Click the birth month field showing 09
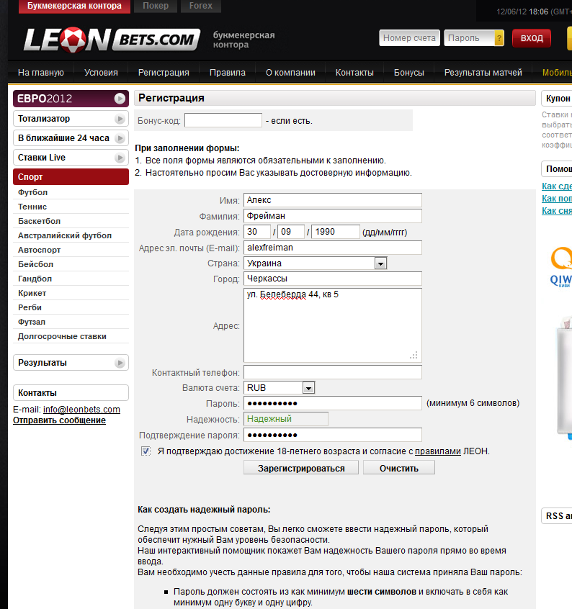Screen dimensions: 572x609 [x=291, y=232]
